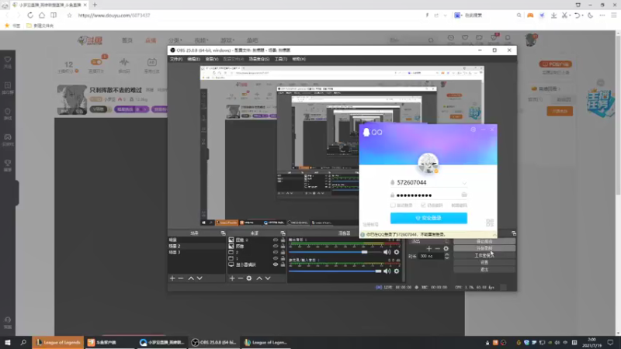
Task: Add a new scene with the plus icon in OBS Scenes
Action: [x=172, y=278]
